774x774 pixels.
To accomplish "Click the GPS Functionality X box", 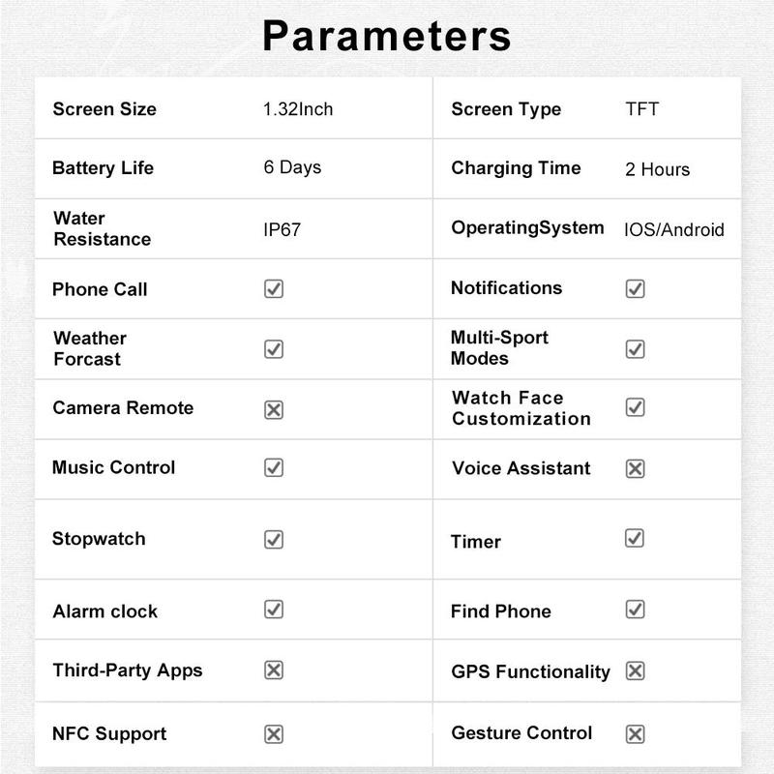I will coord(635,671).
